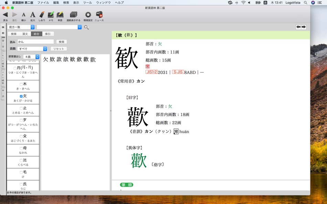Click the 戻る back arrow icon

[6, 14]
